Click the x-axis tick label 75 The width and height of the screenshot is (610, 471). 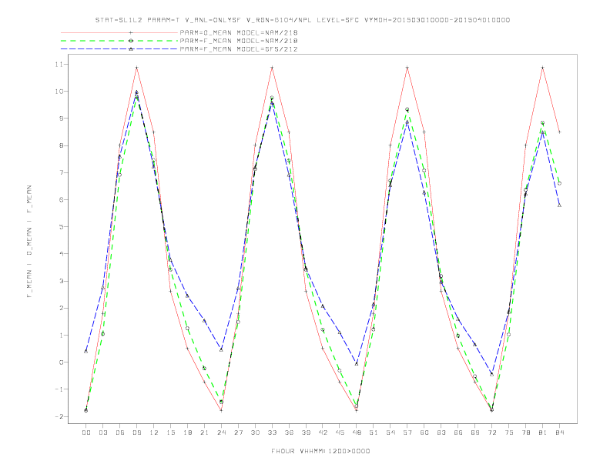pos(509,433)
